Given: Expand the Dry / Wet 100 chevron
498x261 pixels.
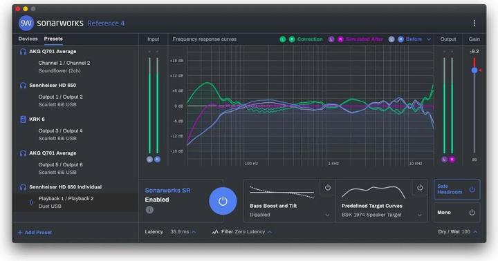Looking at the screenshot, I should pos(475,232).
